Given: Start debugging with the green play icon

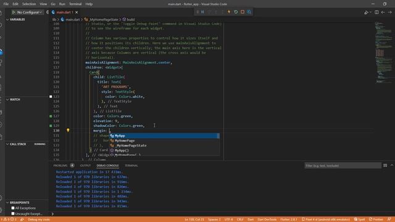Looking at the screenshot, I should (x=14, y=12).
